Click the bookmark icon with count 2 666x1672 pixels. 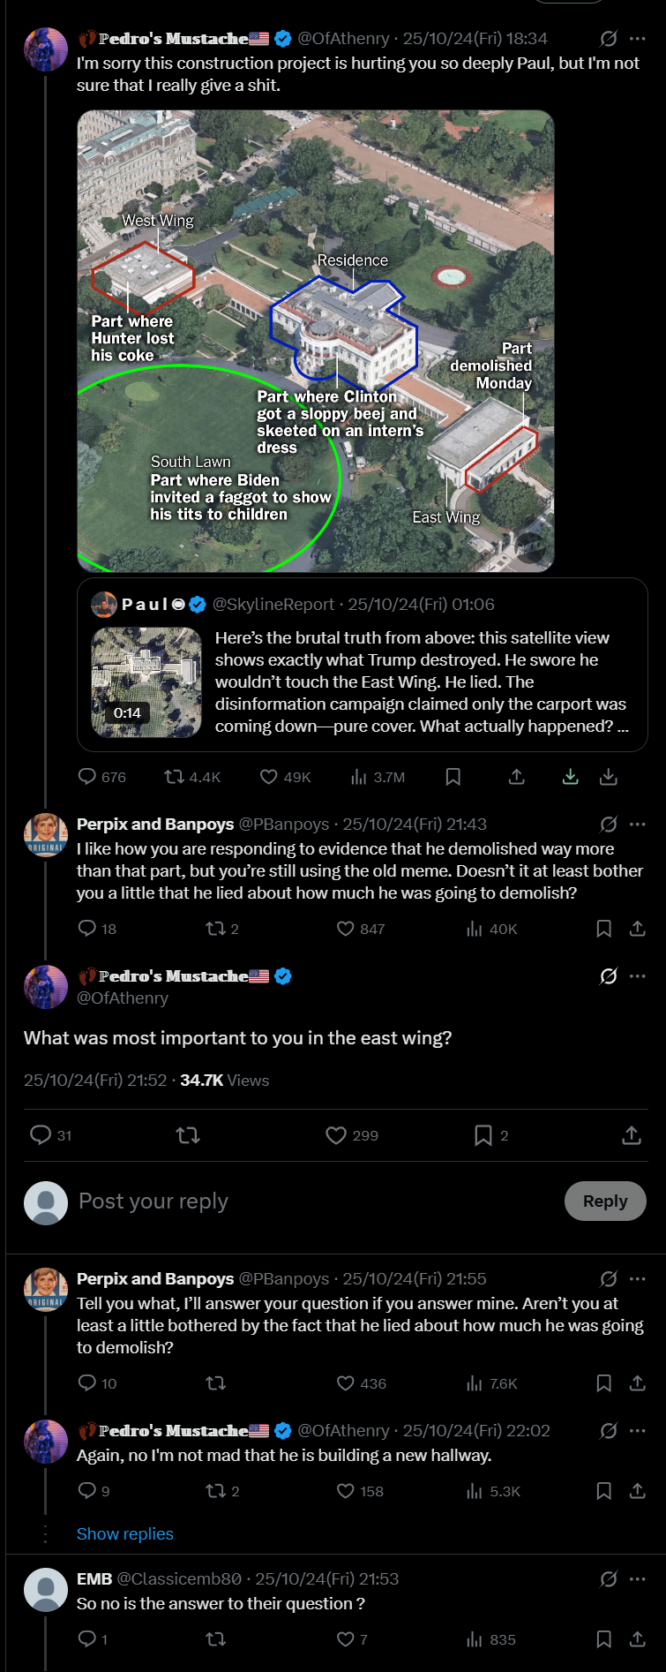click(483, 1135)
